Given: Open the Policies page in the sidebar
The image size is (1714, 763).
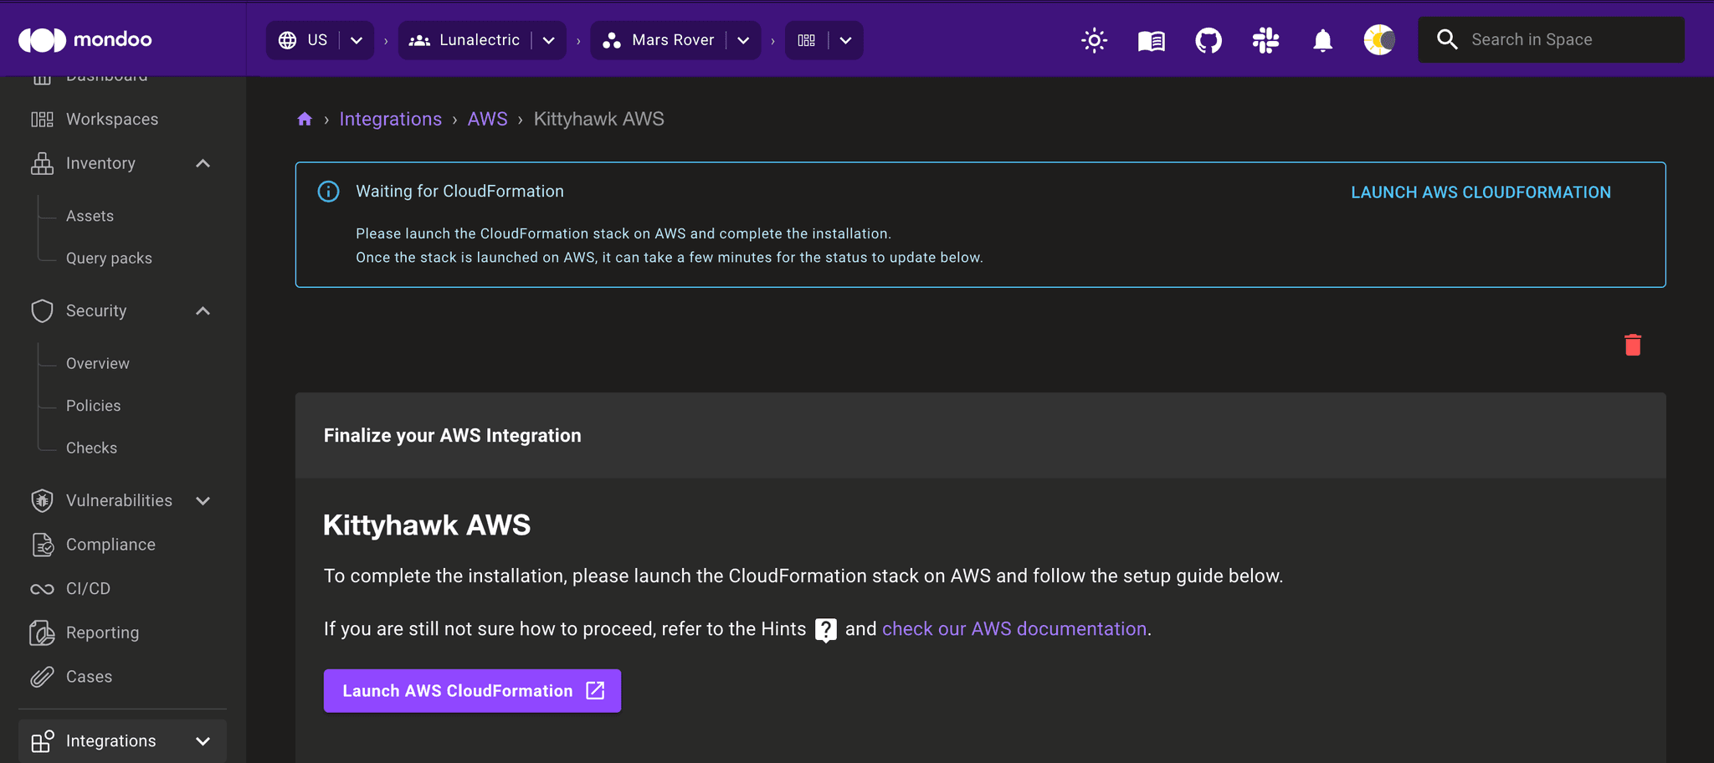Looking at the screenshot, I should pyautogui.click(x=93, y=405).
